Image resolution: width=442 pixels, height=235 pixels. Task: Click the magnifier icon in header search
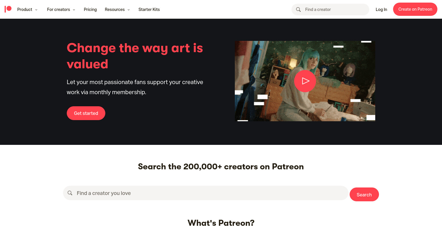(x=298, y=10)
